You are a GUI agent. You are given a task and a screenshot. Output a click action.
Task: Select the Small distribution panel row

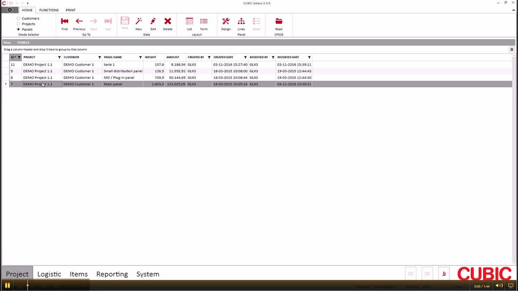(x=123, y=71)
